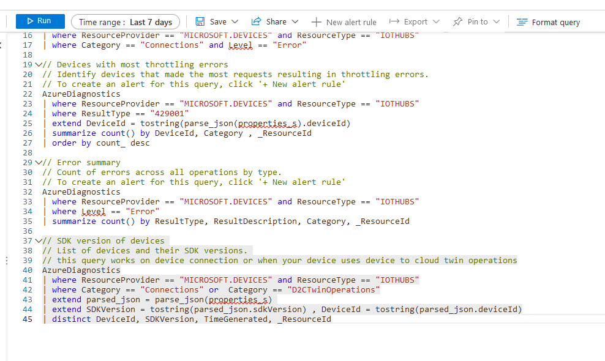Click AzureDiagnostics on line 22
Screen dimensions: 605x361
(x=81, y=94)
